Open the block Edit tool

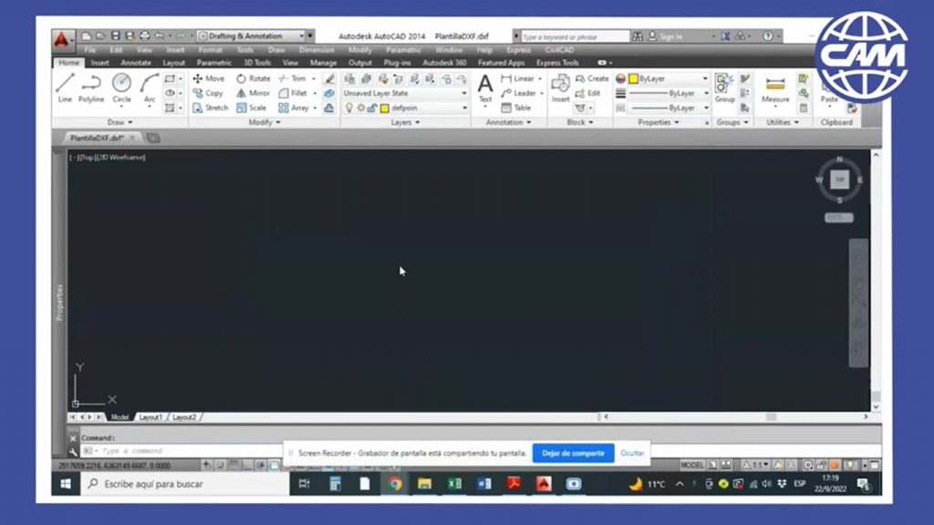588,94
